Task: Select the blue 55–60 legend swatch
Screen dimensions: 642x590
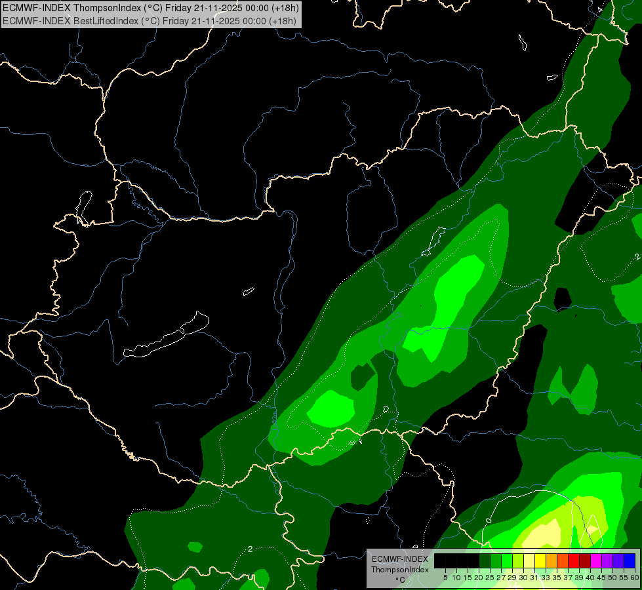Action: [630, 560]
